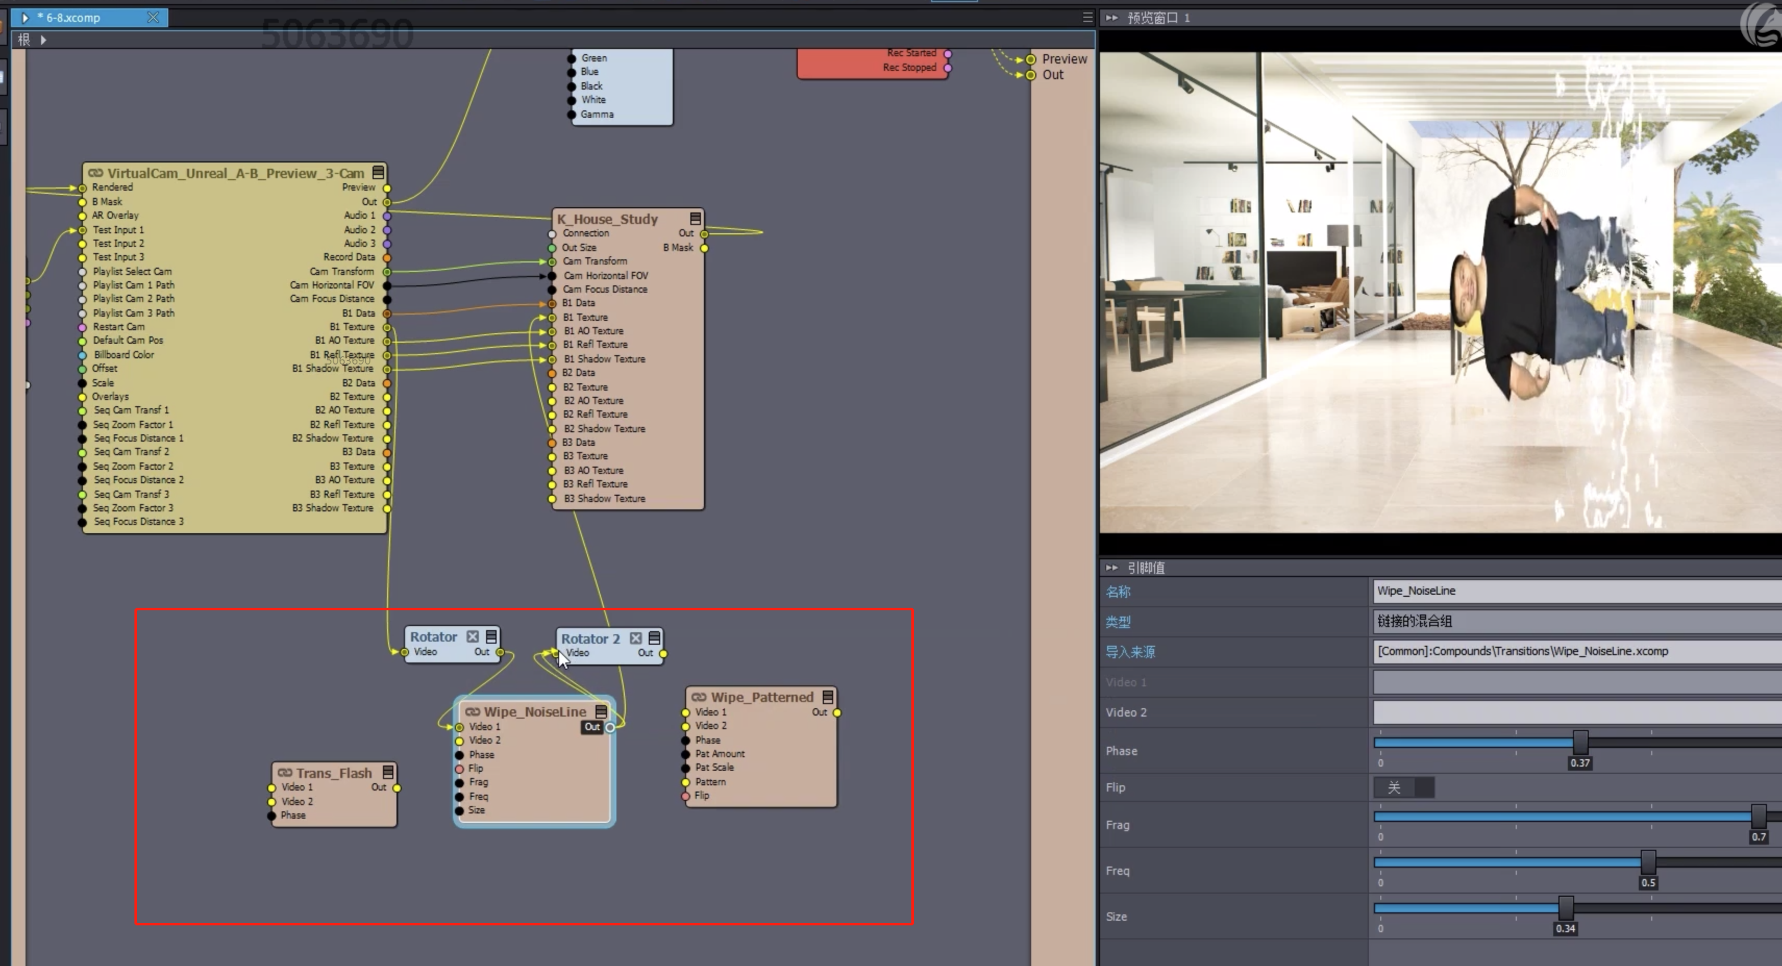Open the K_House_Study node's menu icon
Viewport: 1782px width, 966px height.
click(695, 219)
